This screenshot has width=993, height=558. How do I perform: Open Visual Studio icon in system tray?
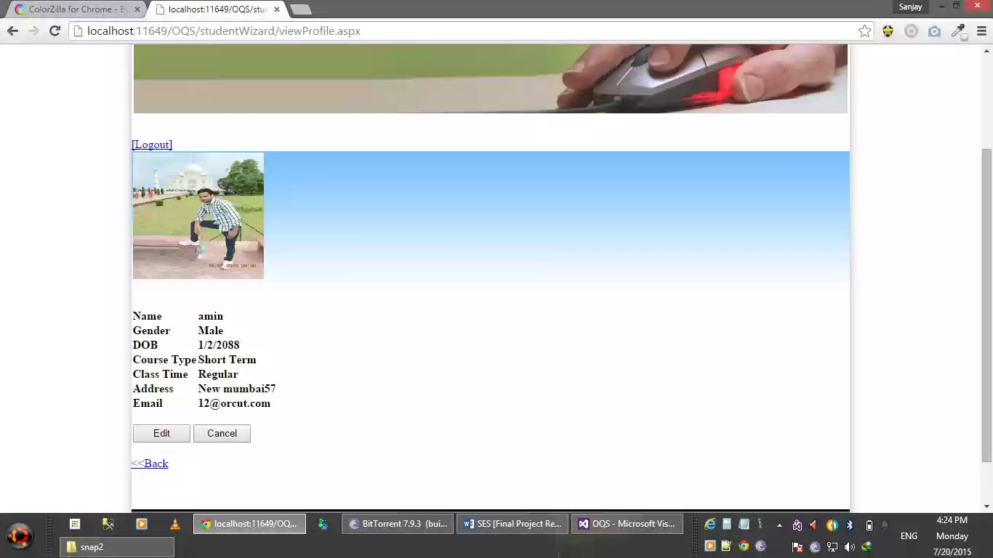click(x=797, y=525)
